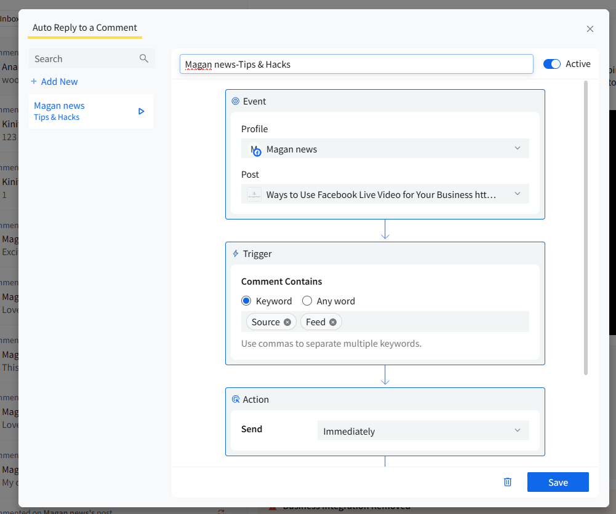Click the Save button
616x514 pixels.
click(558, 482)
